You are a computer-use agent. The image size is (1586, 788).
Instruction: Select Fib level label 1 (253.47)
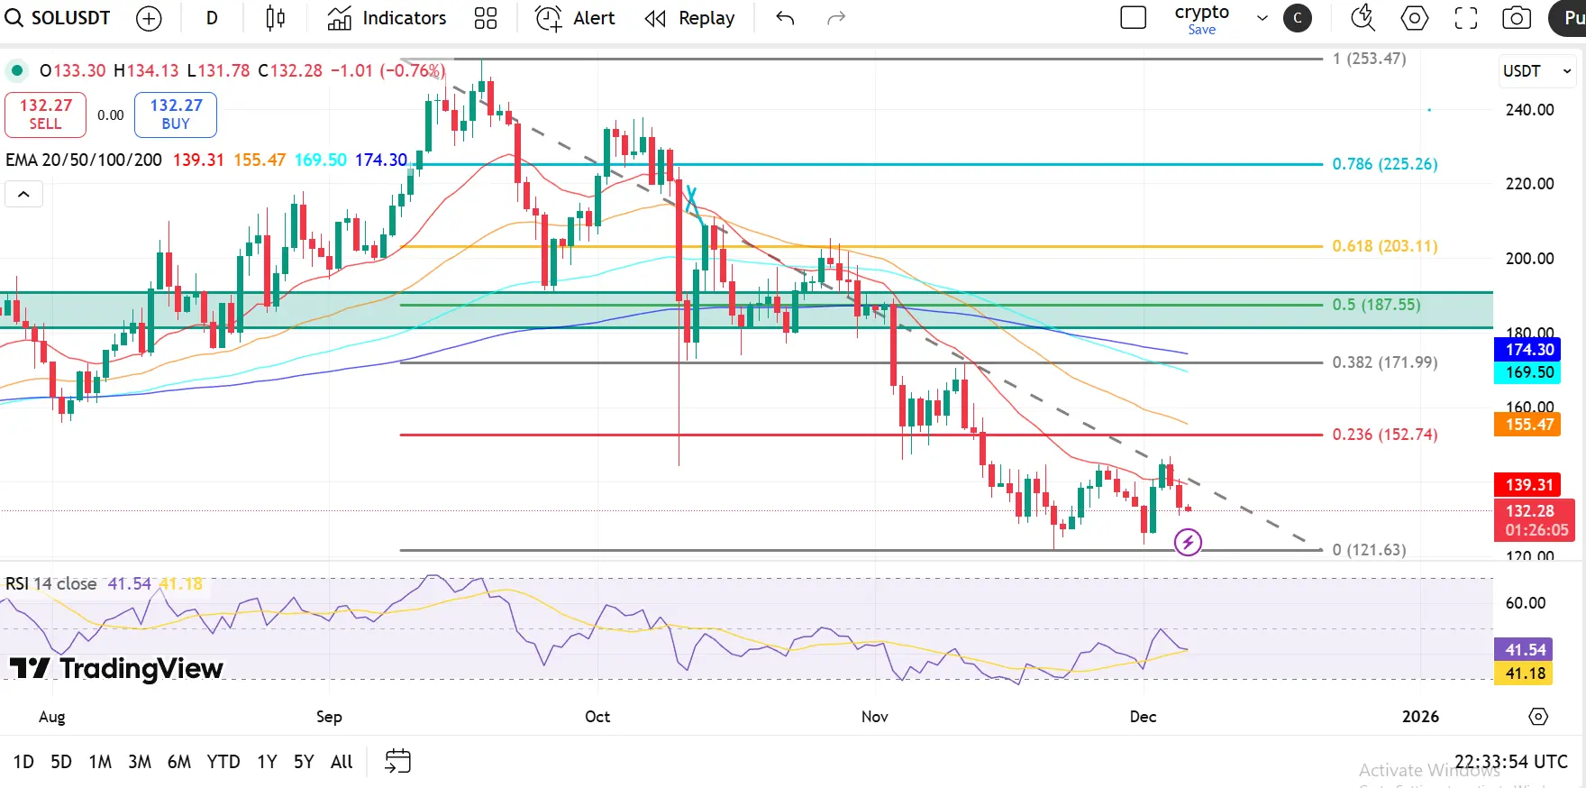(1369, 59)
